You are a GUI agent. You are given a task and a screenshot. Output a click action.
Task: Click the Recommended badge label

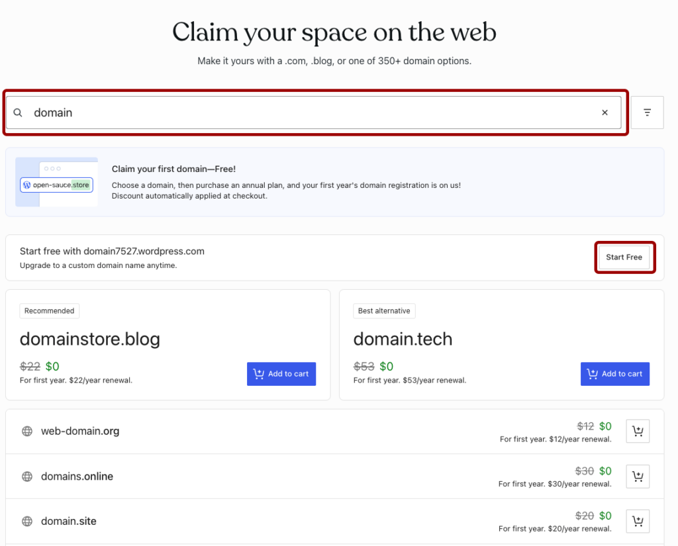click(50, 311)
